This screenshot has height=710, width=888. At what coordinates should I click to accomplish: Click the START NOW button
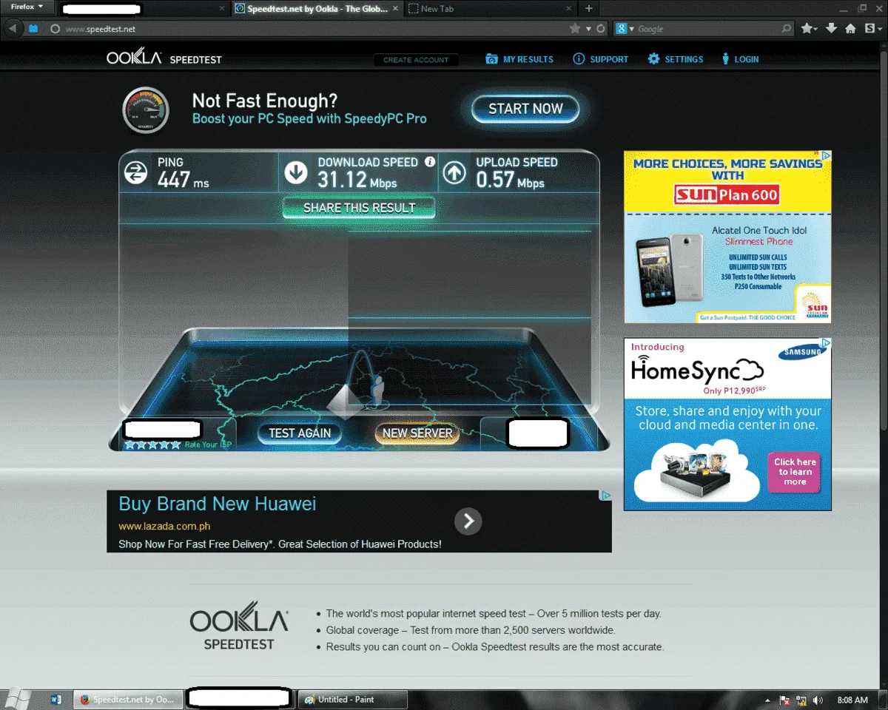click(x=525, y=109)
